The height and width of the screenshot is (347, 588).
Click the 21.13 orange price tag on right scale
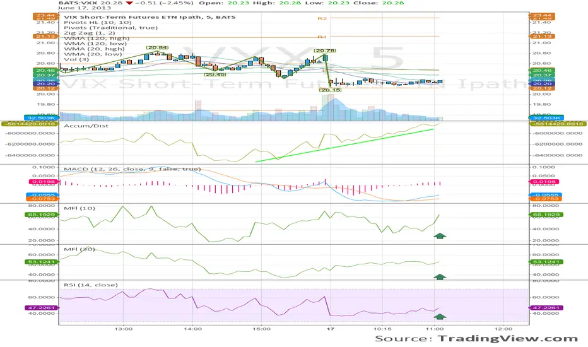coord(542,36)
